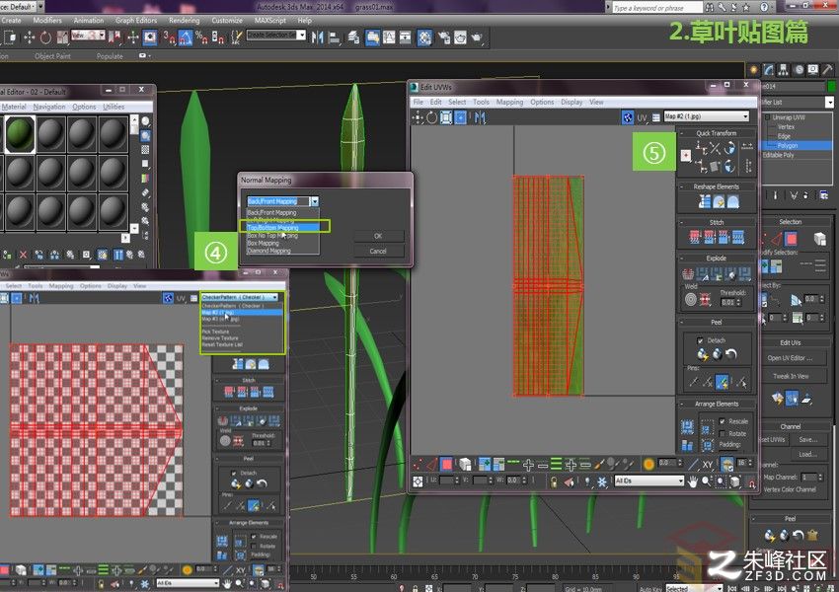The image size is (839, 592).
Task: Toggle Detach checkbox in Peel group
Action: tap(700, 340)
